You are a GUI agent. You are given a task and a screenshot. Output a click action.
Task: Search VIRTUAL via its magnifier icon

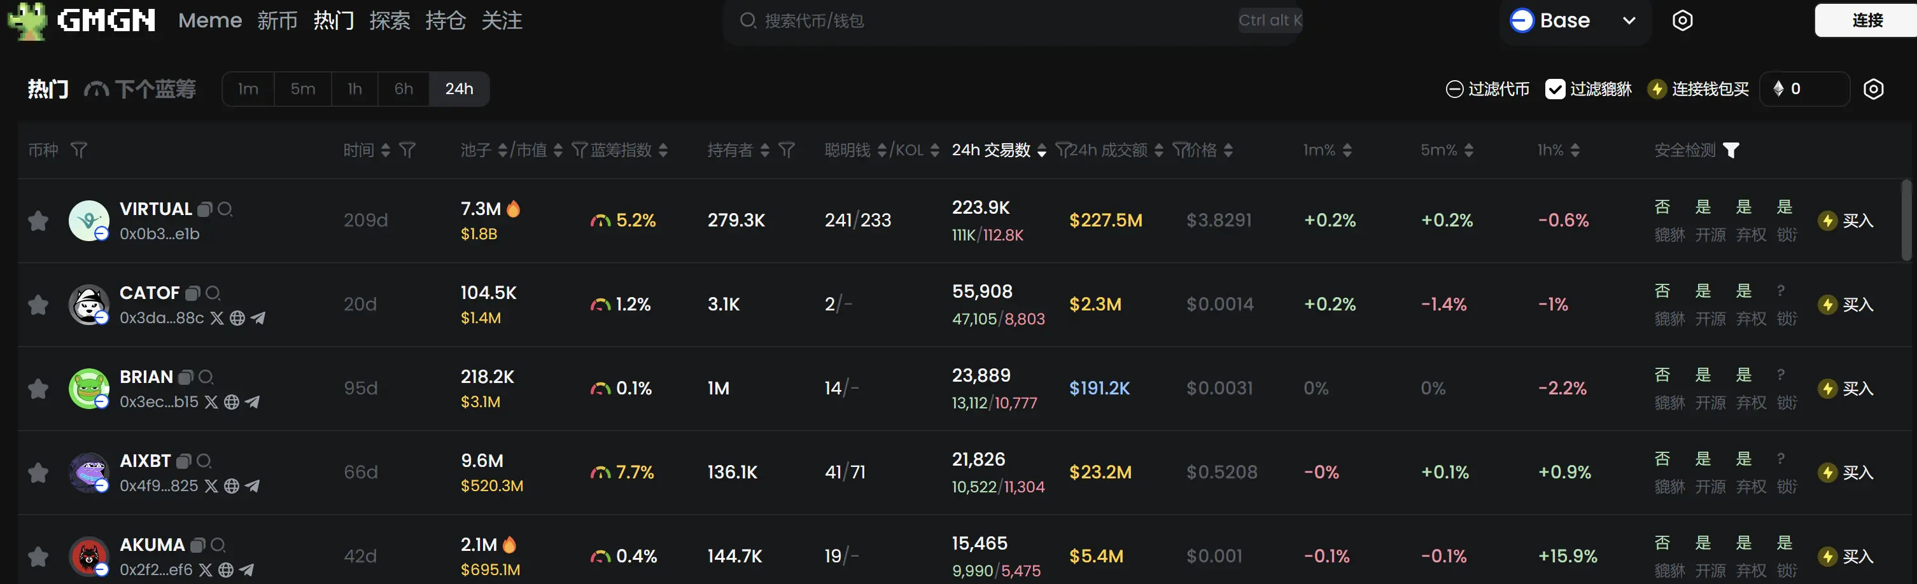coord(225,210)
